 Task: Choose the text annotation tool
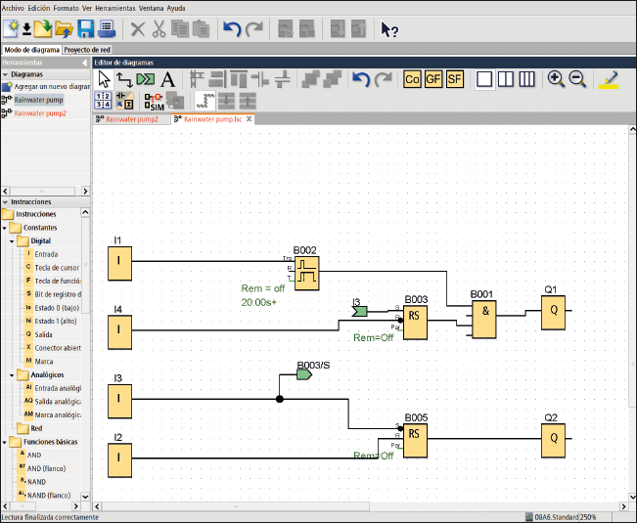point(167,79)
